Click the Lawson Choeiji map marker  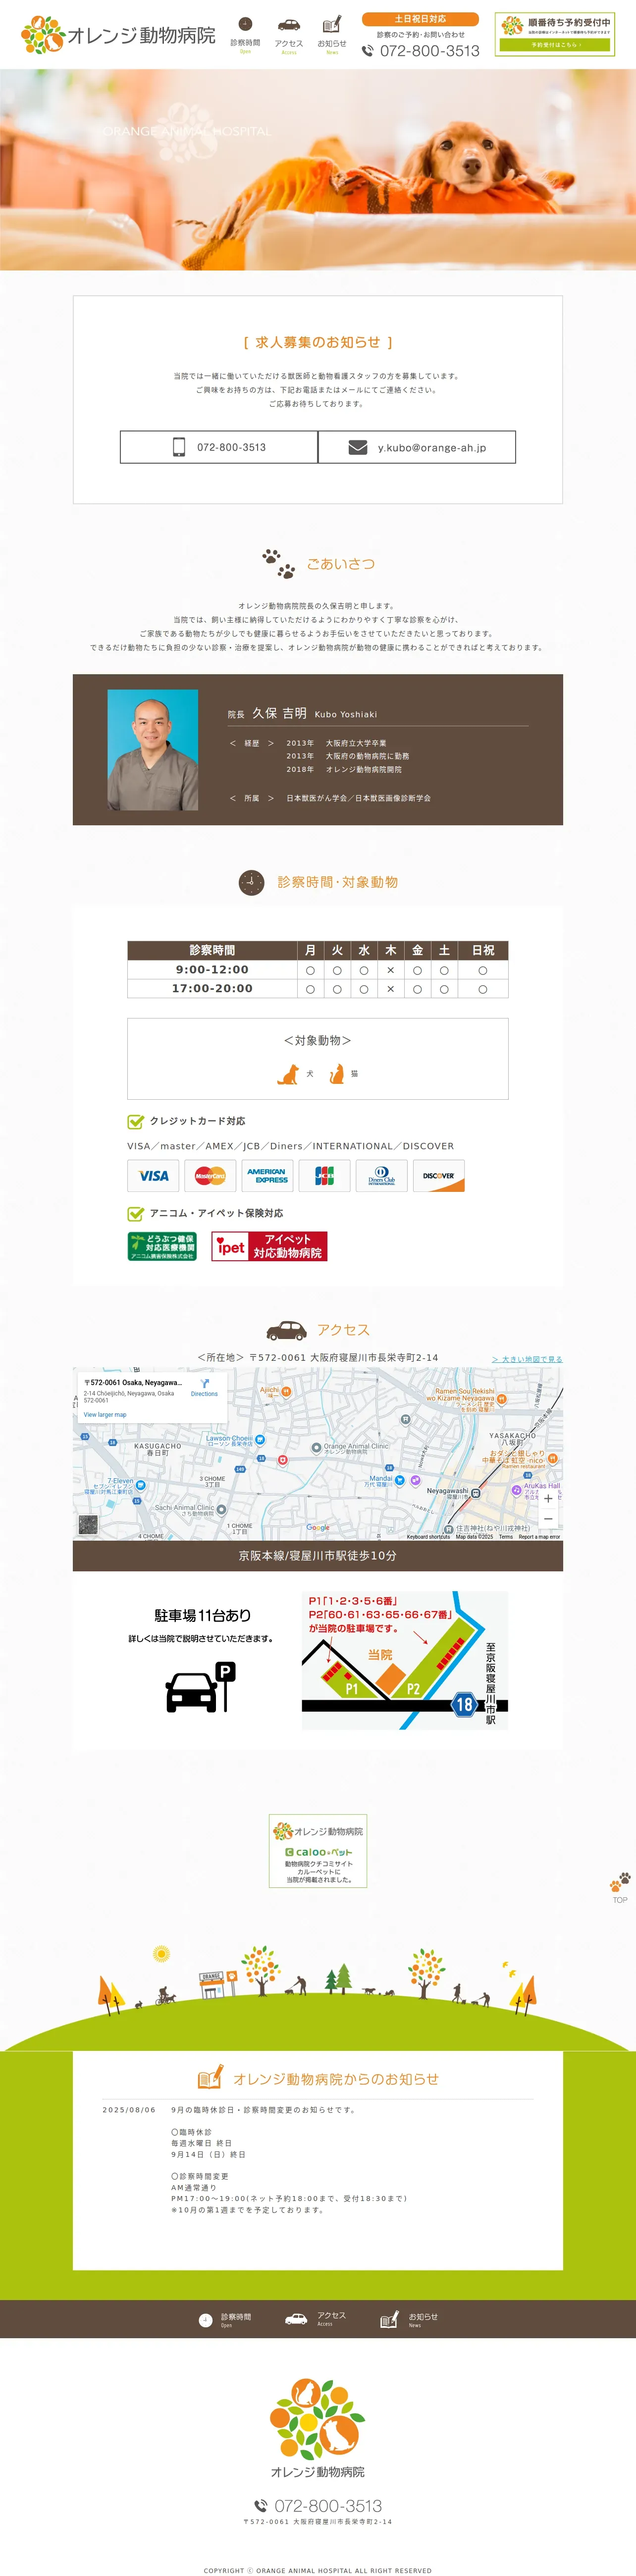coord(259,1440)
